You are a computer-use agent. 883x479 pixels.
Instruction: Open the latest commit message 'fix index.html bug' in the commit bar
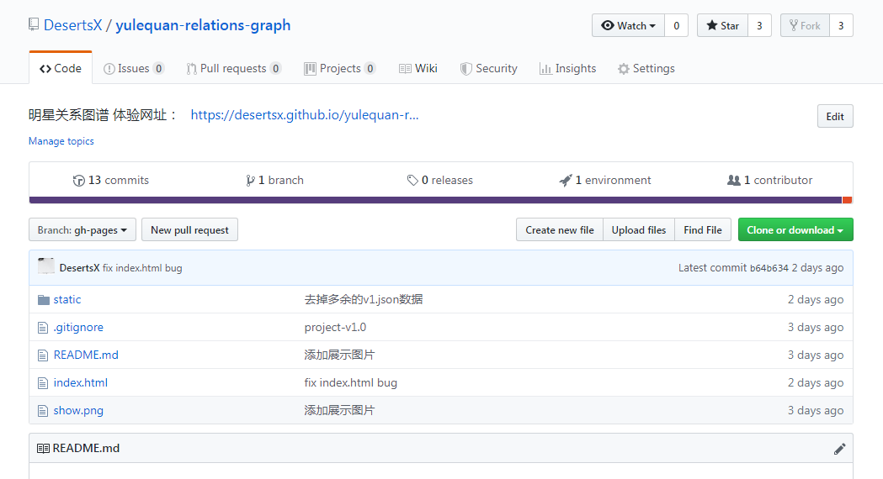tap(142, 268)
